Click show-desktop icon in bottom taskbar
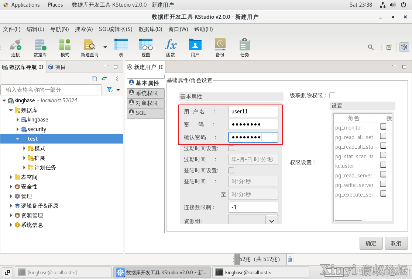 pyautogui.click(x=7, y=272)
